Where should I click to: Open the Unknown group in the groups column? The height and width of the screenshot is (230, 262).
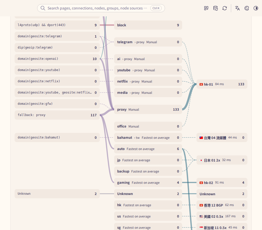(148, 194)
